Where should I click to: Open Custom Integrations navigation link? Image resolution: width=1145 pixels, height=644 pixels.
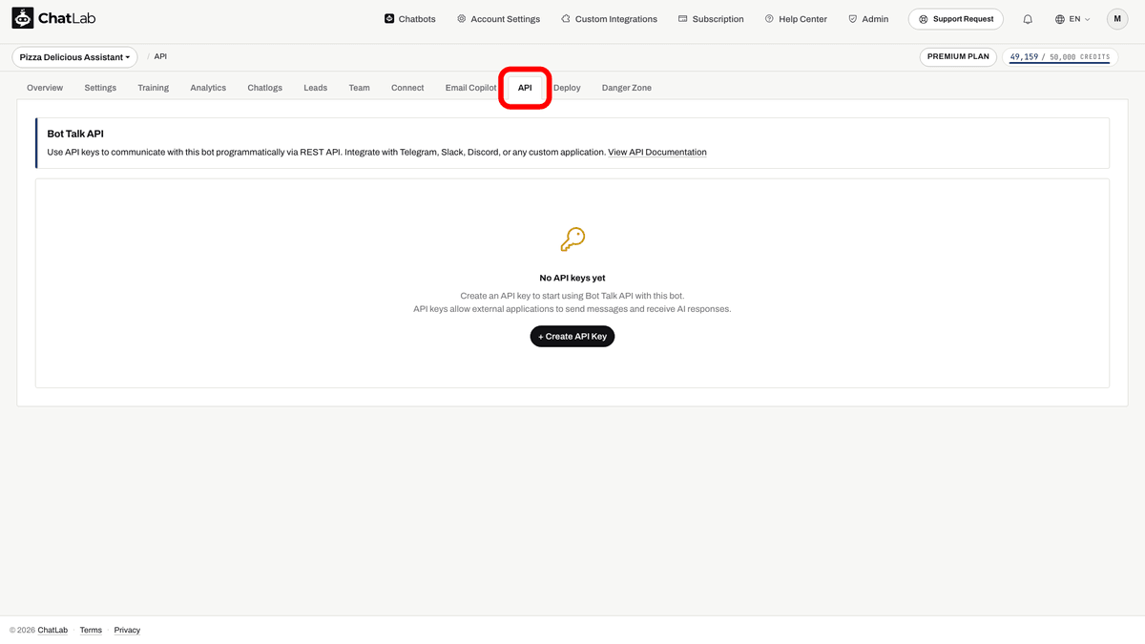[609, 19]
